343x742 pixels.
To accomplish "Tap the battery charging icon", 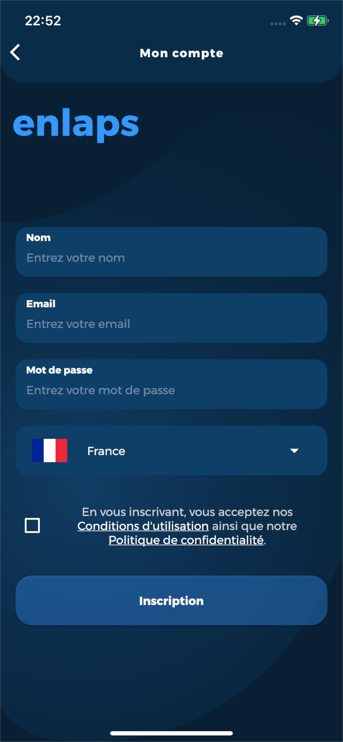I will click(317, 21).
